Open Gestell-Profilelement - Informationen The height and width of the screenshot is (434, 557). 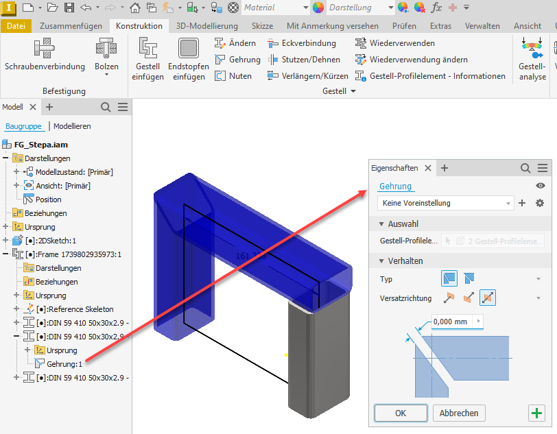click(430, 76)
